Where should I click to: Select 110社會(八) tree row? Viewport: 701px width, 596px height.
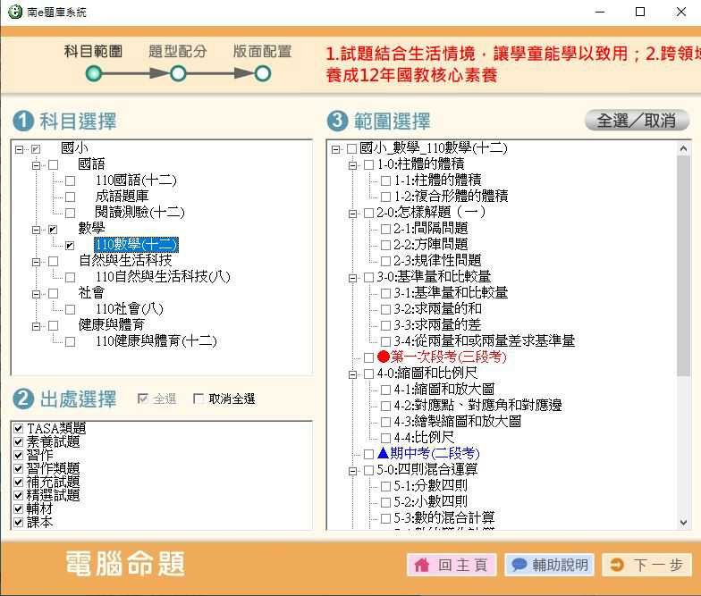tap(129, 309)
